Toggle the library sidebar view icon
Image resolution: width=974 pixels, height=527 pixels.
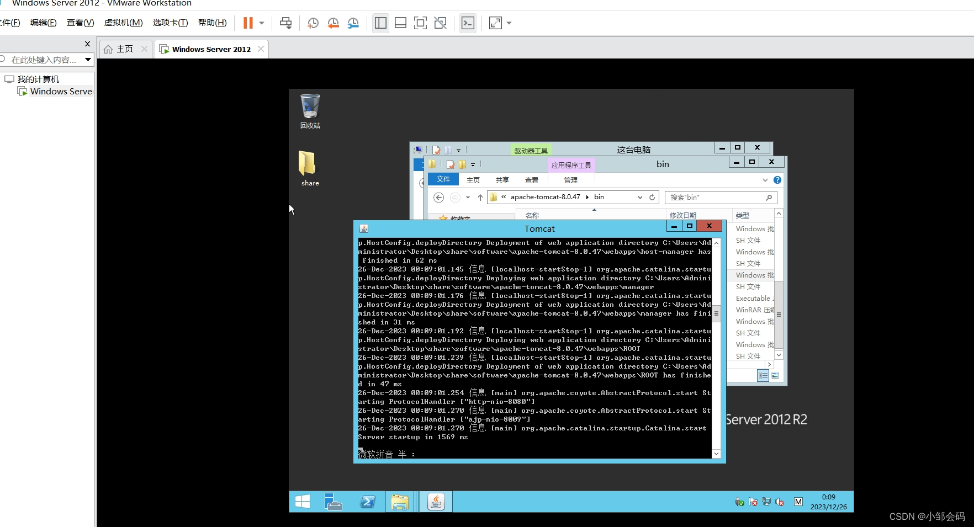[380, 23]
